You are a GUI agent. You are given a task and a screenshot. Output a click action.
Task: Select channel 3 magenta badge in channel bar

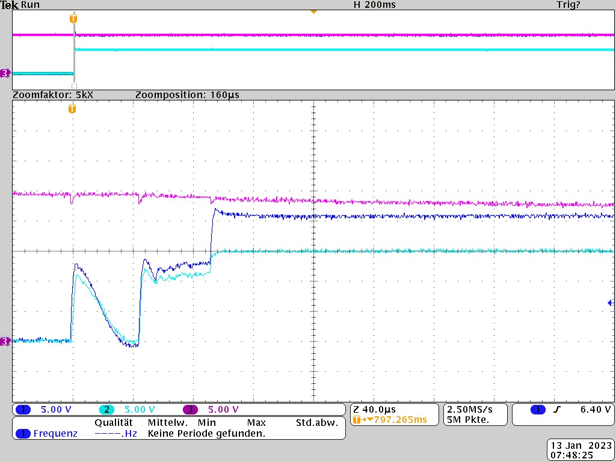[x=190, y=410]
